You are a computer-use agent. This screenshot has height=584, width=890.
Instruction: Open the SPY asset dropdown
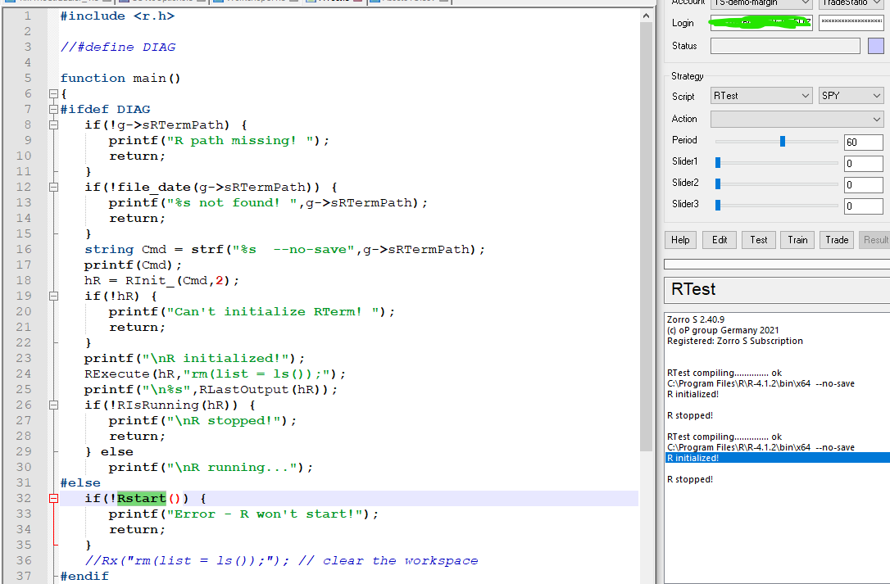click(x=851, y=96)
